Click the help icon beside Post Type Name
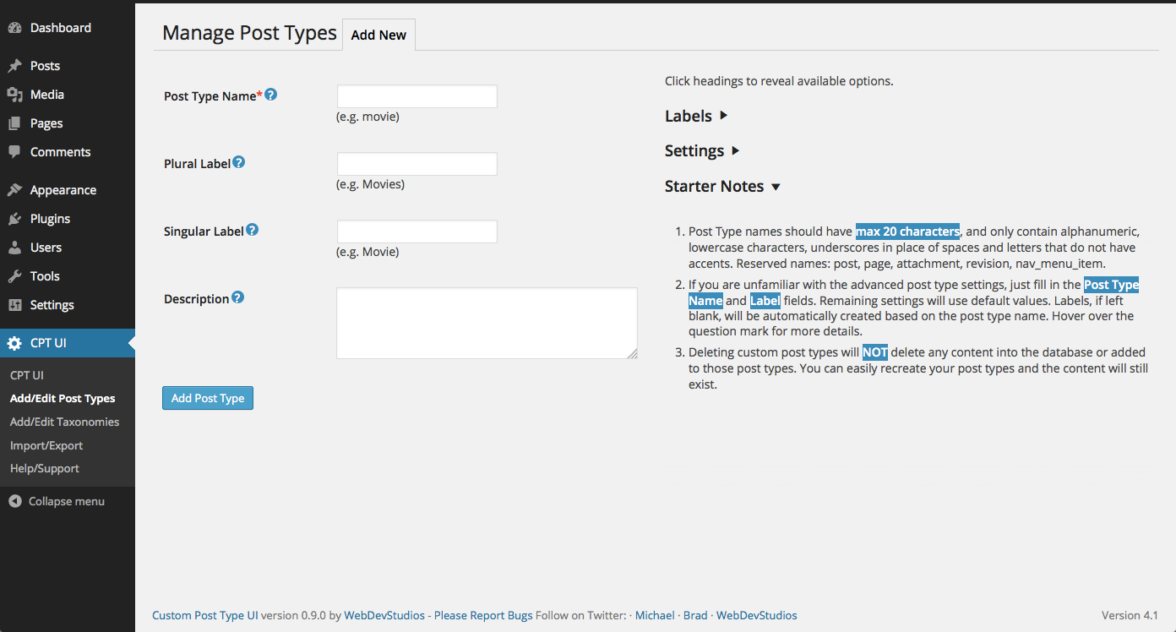Viewport: 1176px width, 632px height. (x=271, y=95)
